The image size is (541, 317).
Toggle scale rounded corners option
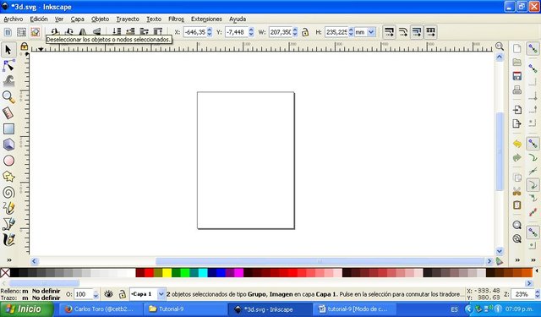coord(403,32)
